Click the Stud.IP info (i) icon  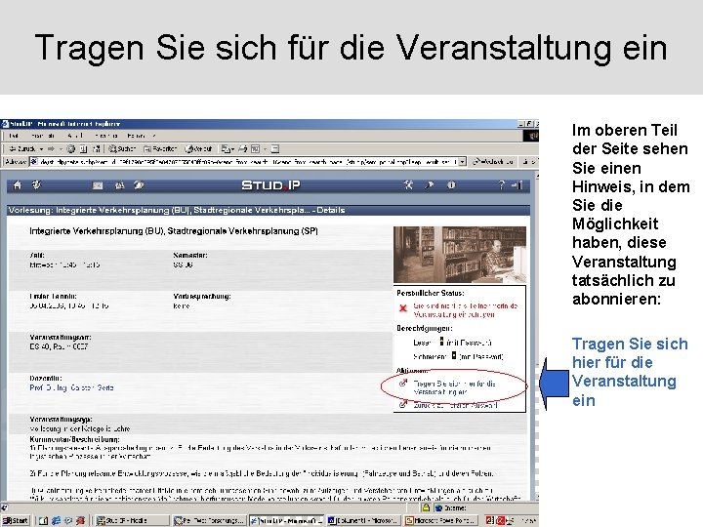click(451, 185)
